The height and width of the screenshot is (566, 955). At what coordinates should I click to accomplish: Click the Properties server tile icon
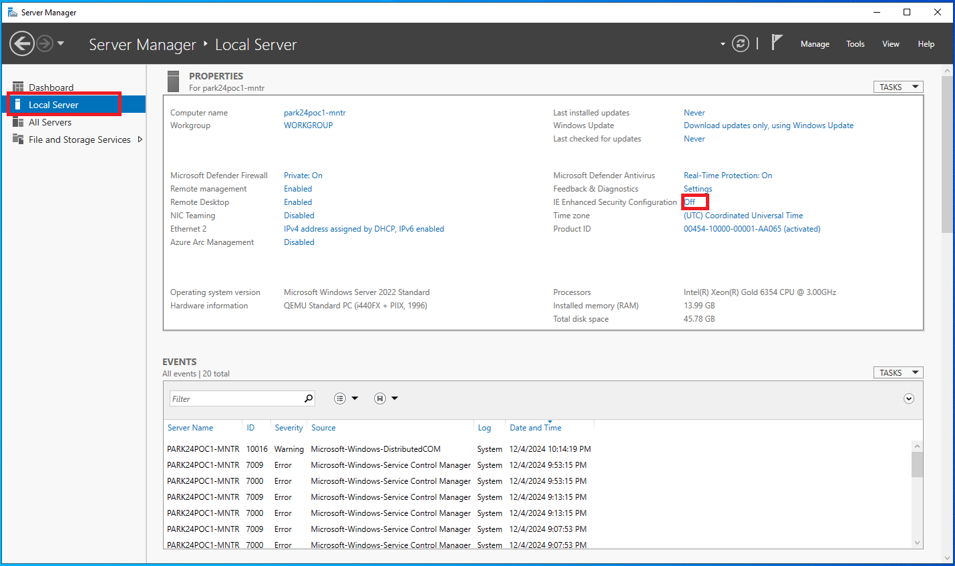(x=174, y=81)
